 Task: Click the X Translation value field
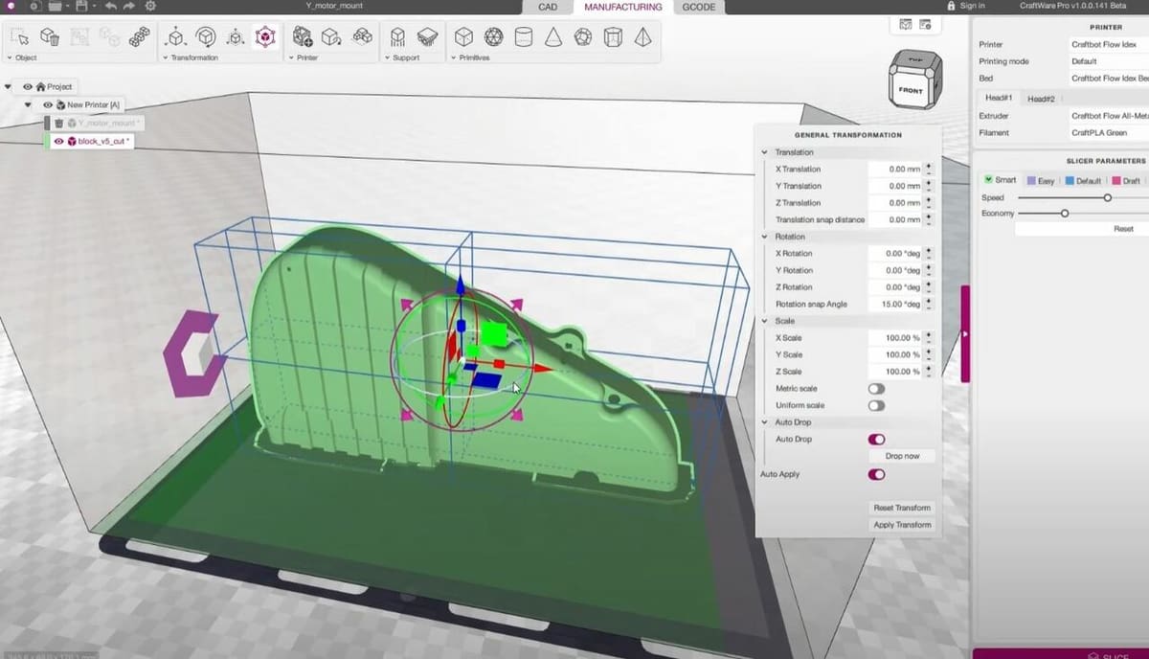pos(895,170)
